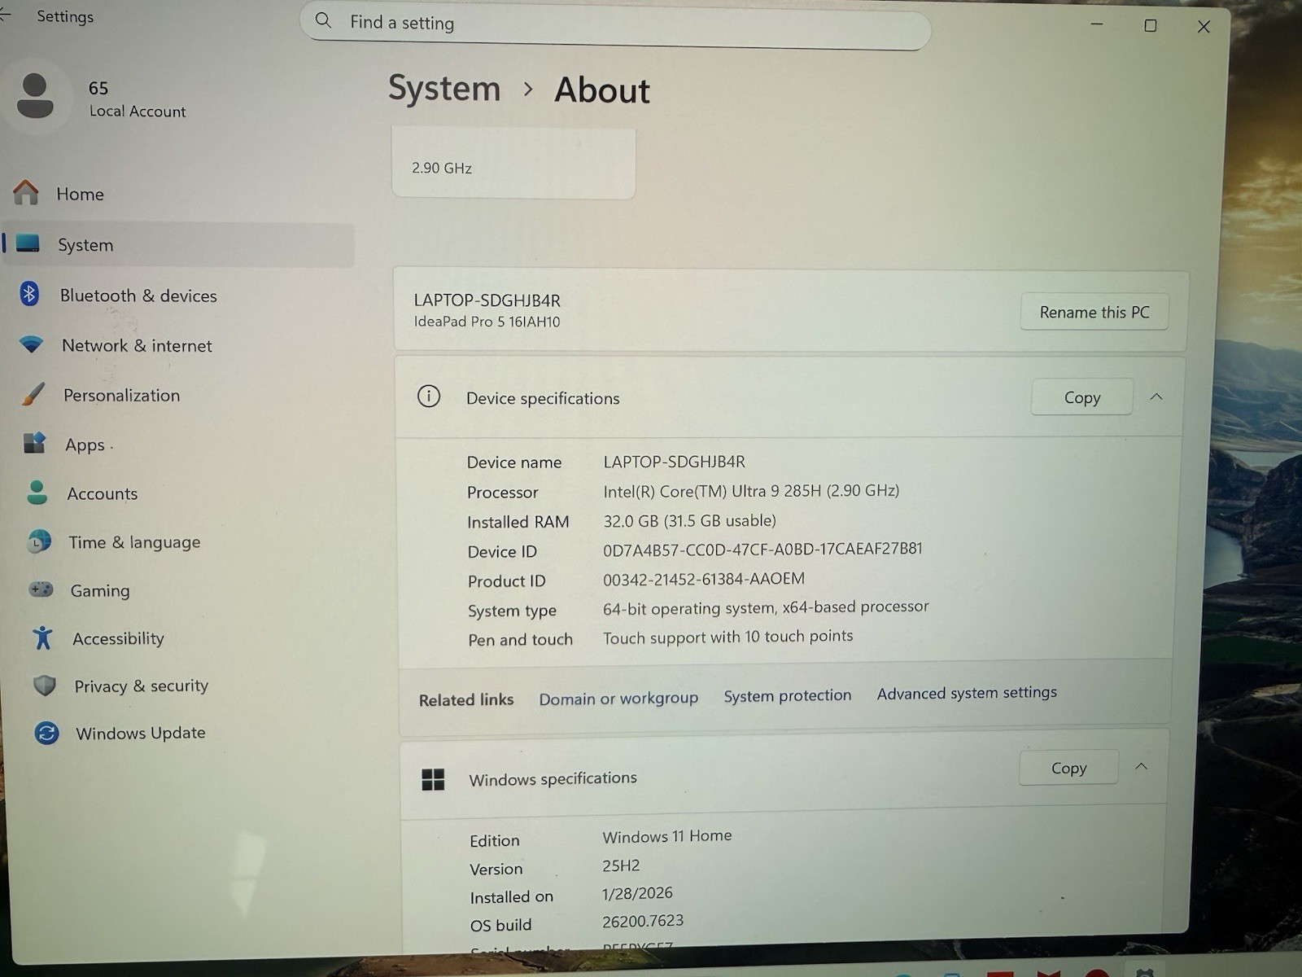Copy the Device specifications

(x=1082, y=397)
